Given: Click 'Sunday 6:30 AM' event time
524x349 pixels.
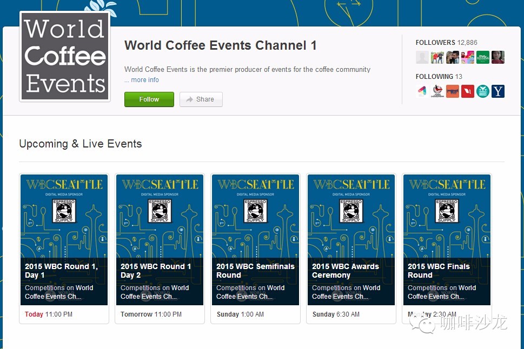Looking at the screenshot, I should (x=336, y=314).
